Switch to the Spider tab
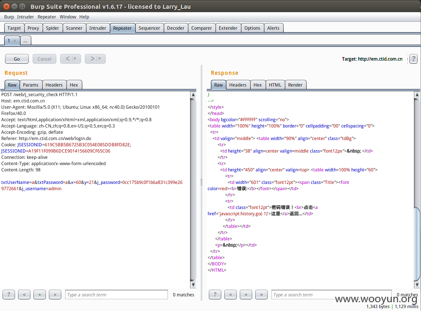421x311 pixels. point(52,28)
